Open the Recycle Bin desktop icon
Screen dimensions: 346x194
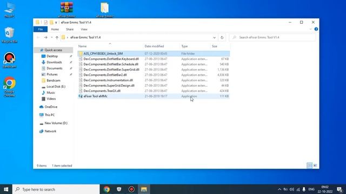click(9, 34)
